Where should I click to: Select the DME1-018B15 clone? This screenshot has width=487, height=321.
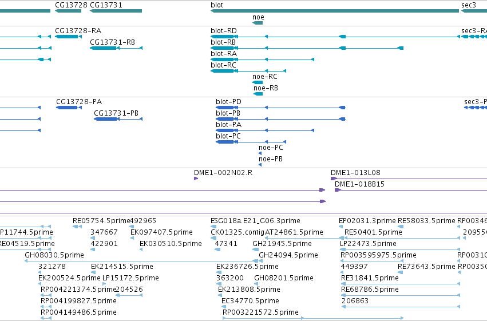pos(411,190)
